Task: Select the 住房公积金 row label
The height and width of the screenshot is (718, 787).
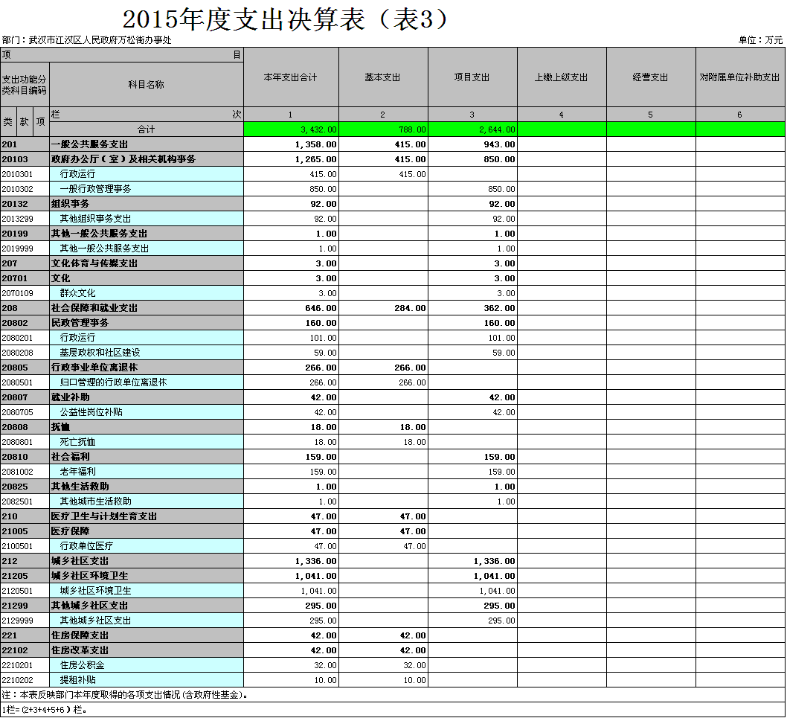Action: [x=82, y=665]
